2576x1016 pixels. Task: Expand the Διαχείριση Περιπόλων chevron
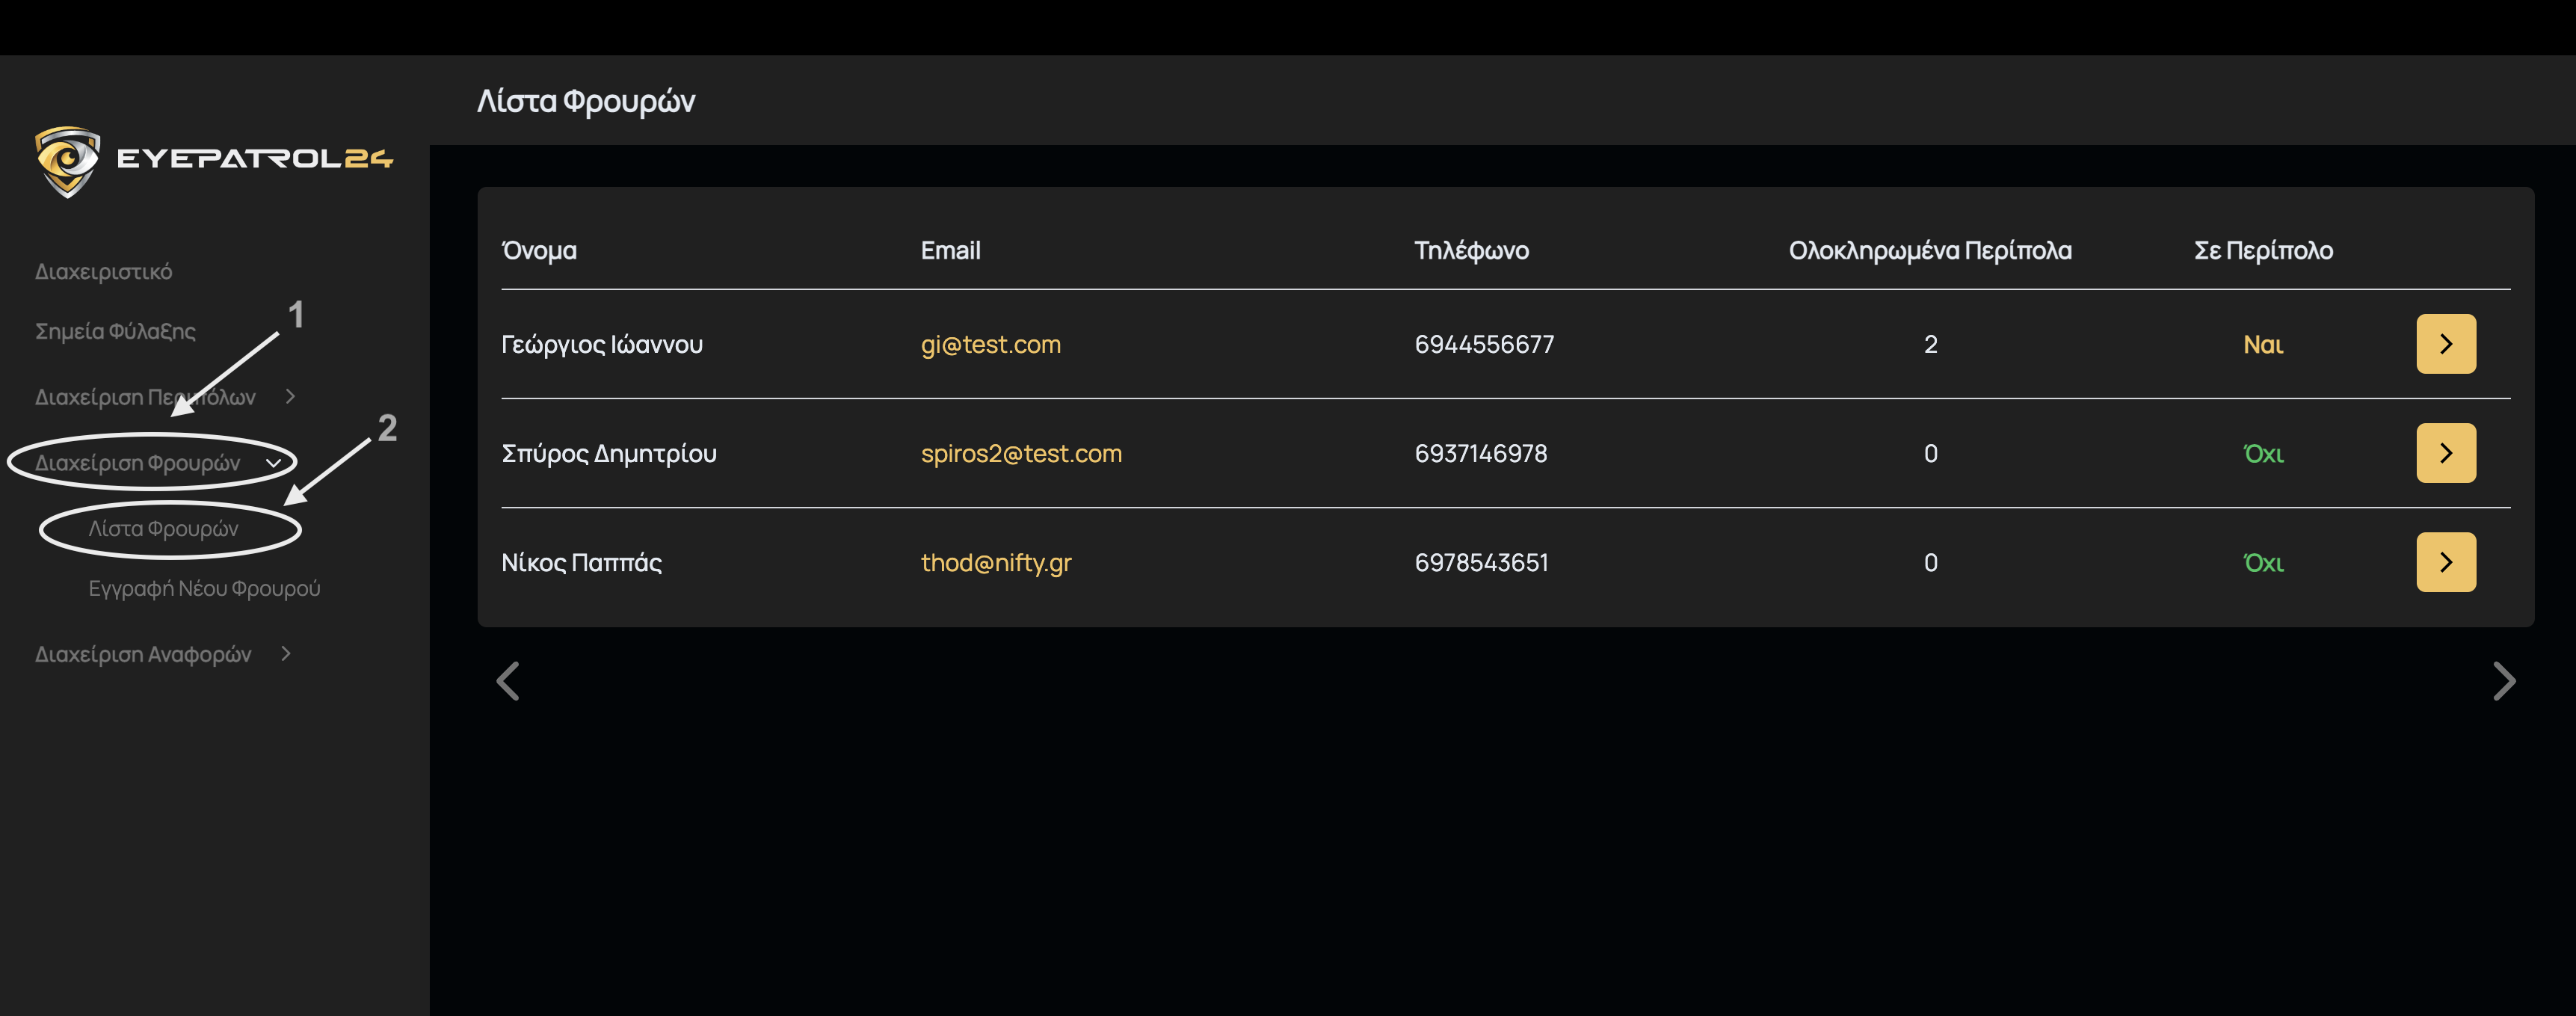(290, 396)
